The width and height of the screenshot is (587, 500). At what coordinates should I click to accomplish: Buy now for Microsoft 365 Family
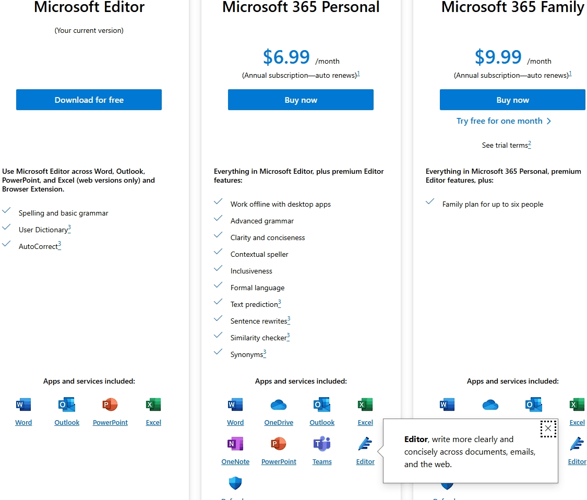[x=512, y=100]
